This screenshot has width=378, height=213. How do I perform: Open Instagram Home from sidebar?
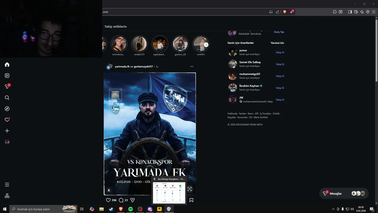[7, 64]
